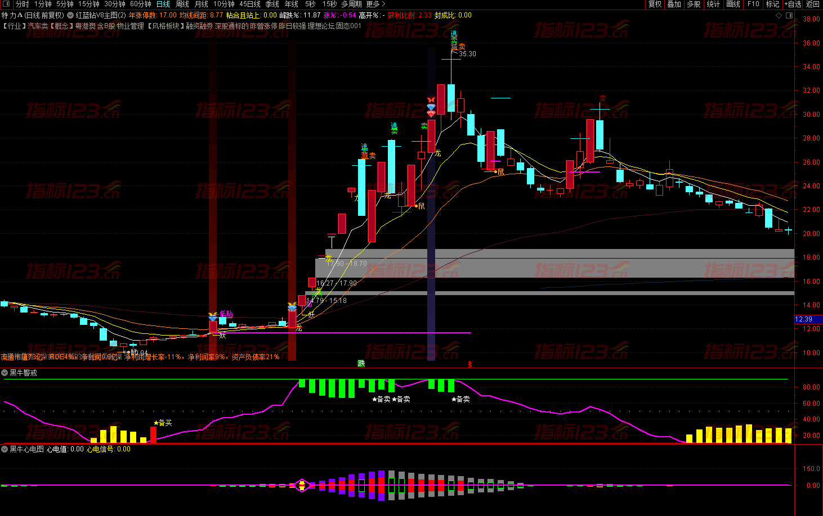Select the 周线 period
This screenshot has width=823, height=516.
182,4
